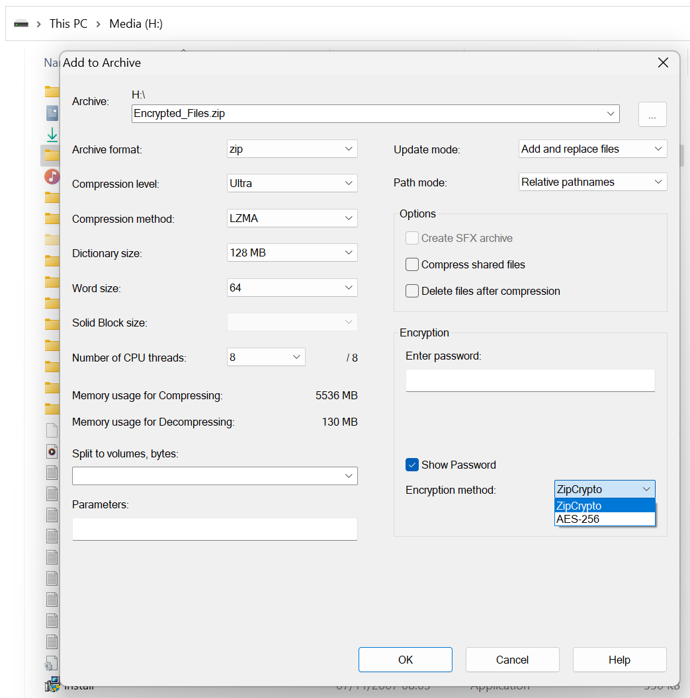690x698 pixels.
Task: Click the Cancel button
Action: tap(512, 660)
